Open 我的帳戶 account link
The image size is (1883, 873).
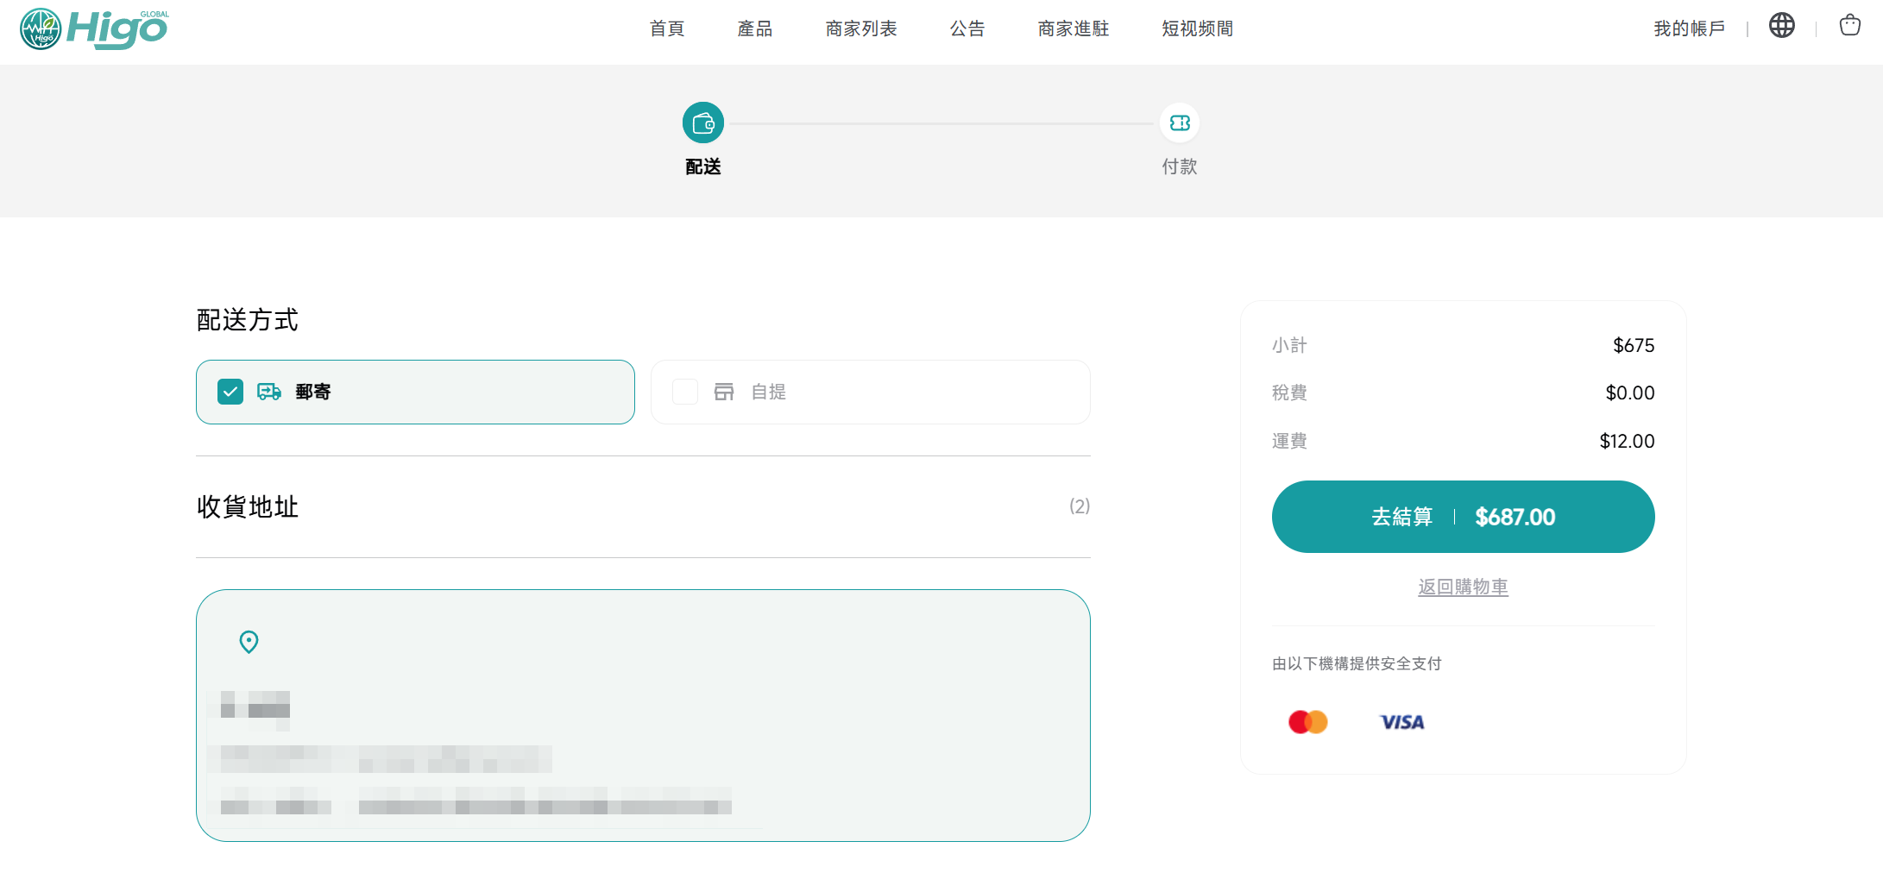1690,28
